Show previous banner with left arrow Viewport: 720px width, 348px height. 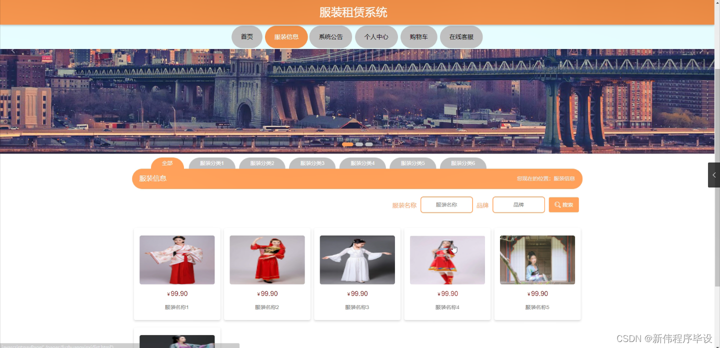point(13,51)
